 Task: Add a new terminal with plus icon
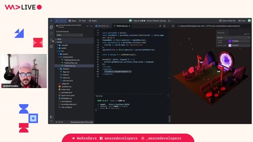(x=168, y=96)
